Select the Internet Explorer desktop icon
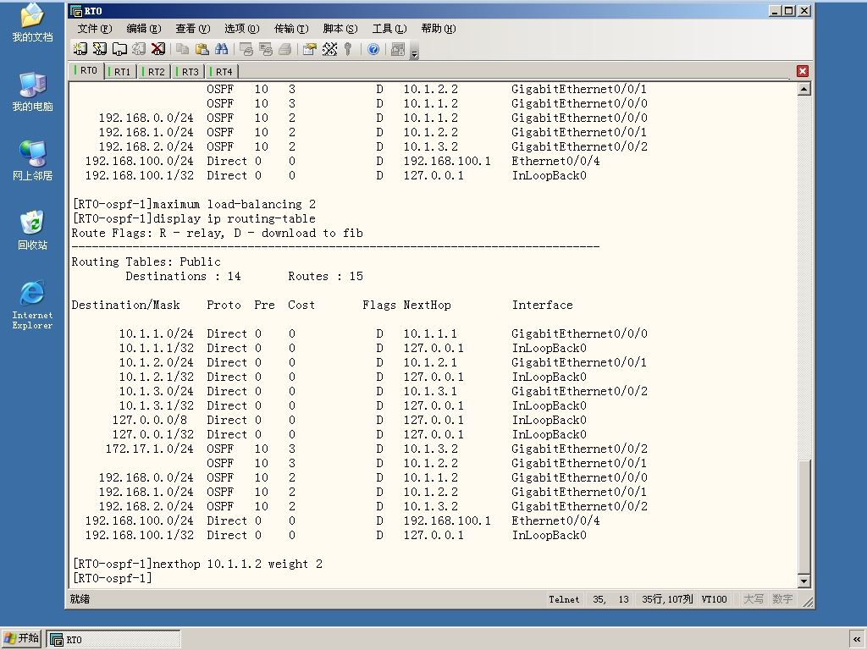This screenshot has width=867, height=650. (33, 306)
